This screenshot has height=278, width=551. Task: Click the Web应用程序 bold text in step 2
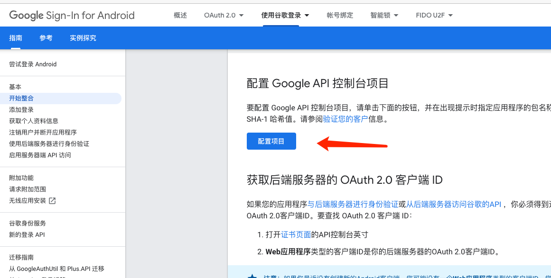click(x=288, y=251)
